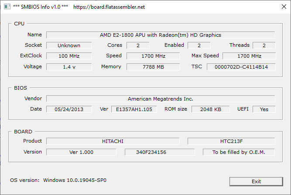
Task: Select the Voltage field showing 1.4 v
Action: (x=69, y=67)
